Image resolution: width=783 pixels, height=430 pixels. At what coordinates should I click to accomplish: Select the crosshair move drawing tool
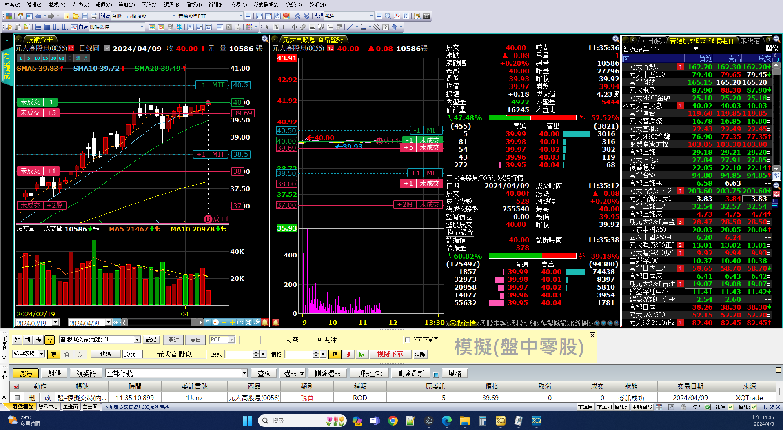pyautogui.click(x=294, y=27)
